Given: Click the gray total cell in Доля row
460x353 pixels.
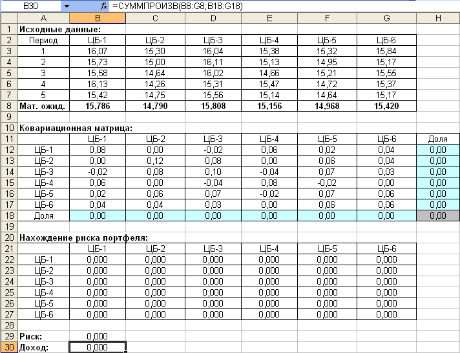Looking at the screenshot, I should coord(438,216).
